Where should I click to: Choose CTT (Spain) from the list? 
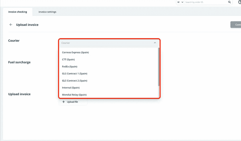pyautogui.click(x=69, y=60)
